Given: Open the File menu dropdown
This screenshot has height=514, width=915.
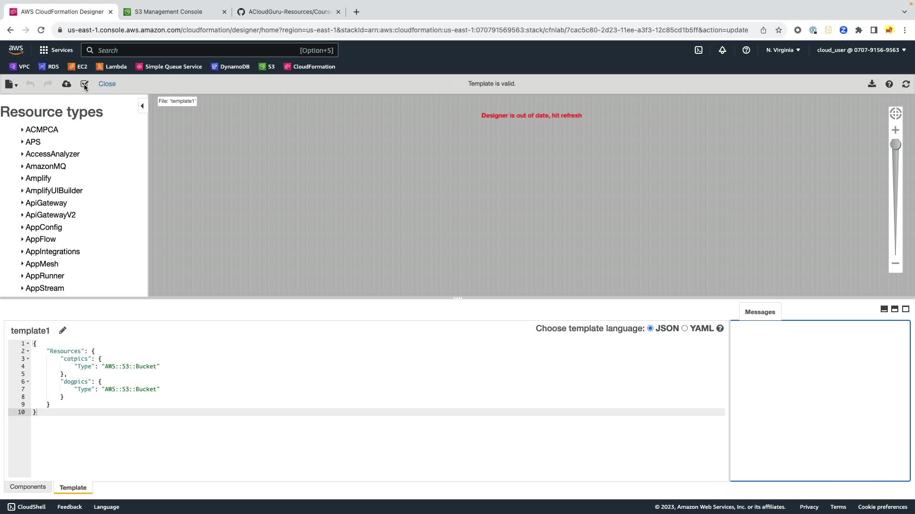Looking at the screenshot, I should tap(11, 84).
